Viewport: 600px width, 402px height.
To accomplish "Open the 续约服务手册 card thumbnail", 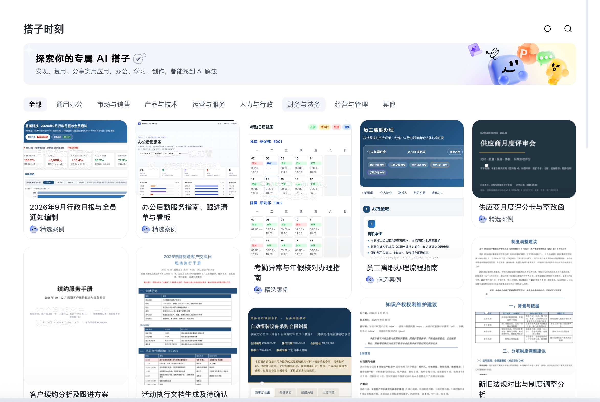I will tap(75, 316).
